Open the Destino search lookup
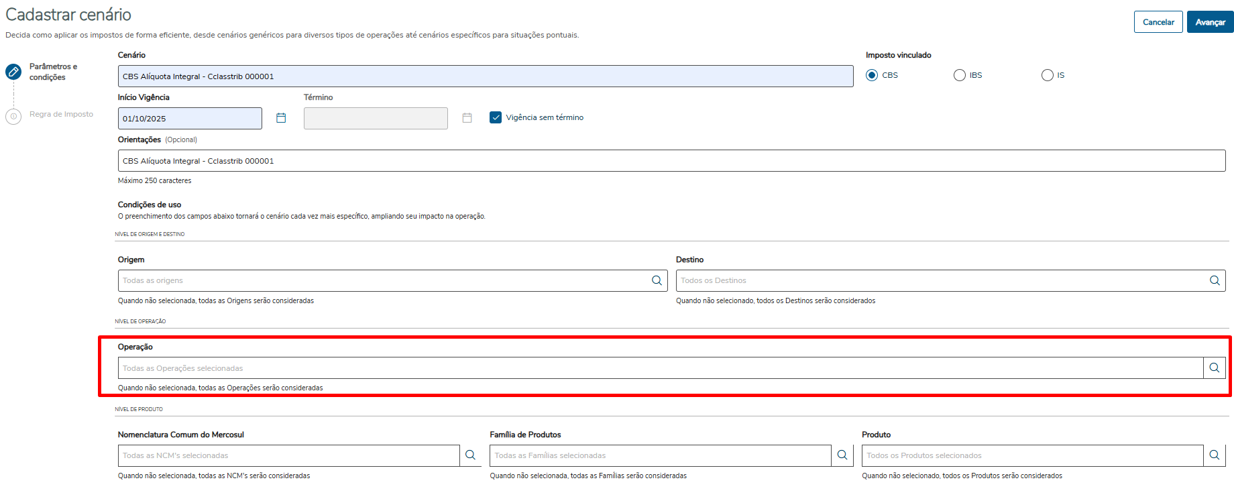This screenshot has height=501, width=1234. (1215, 280)
